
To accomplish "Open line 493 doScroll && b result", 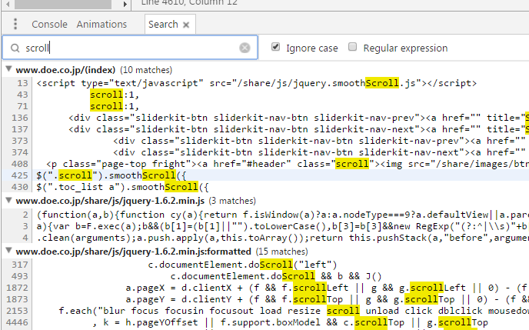I will (x=276, y=276).
